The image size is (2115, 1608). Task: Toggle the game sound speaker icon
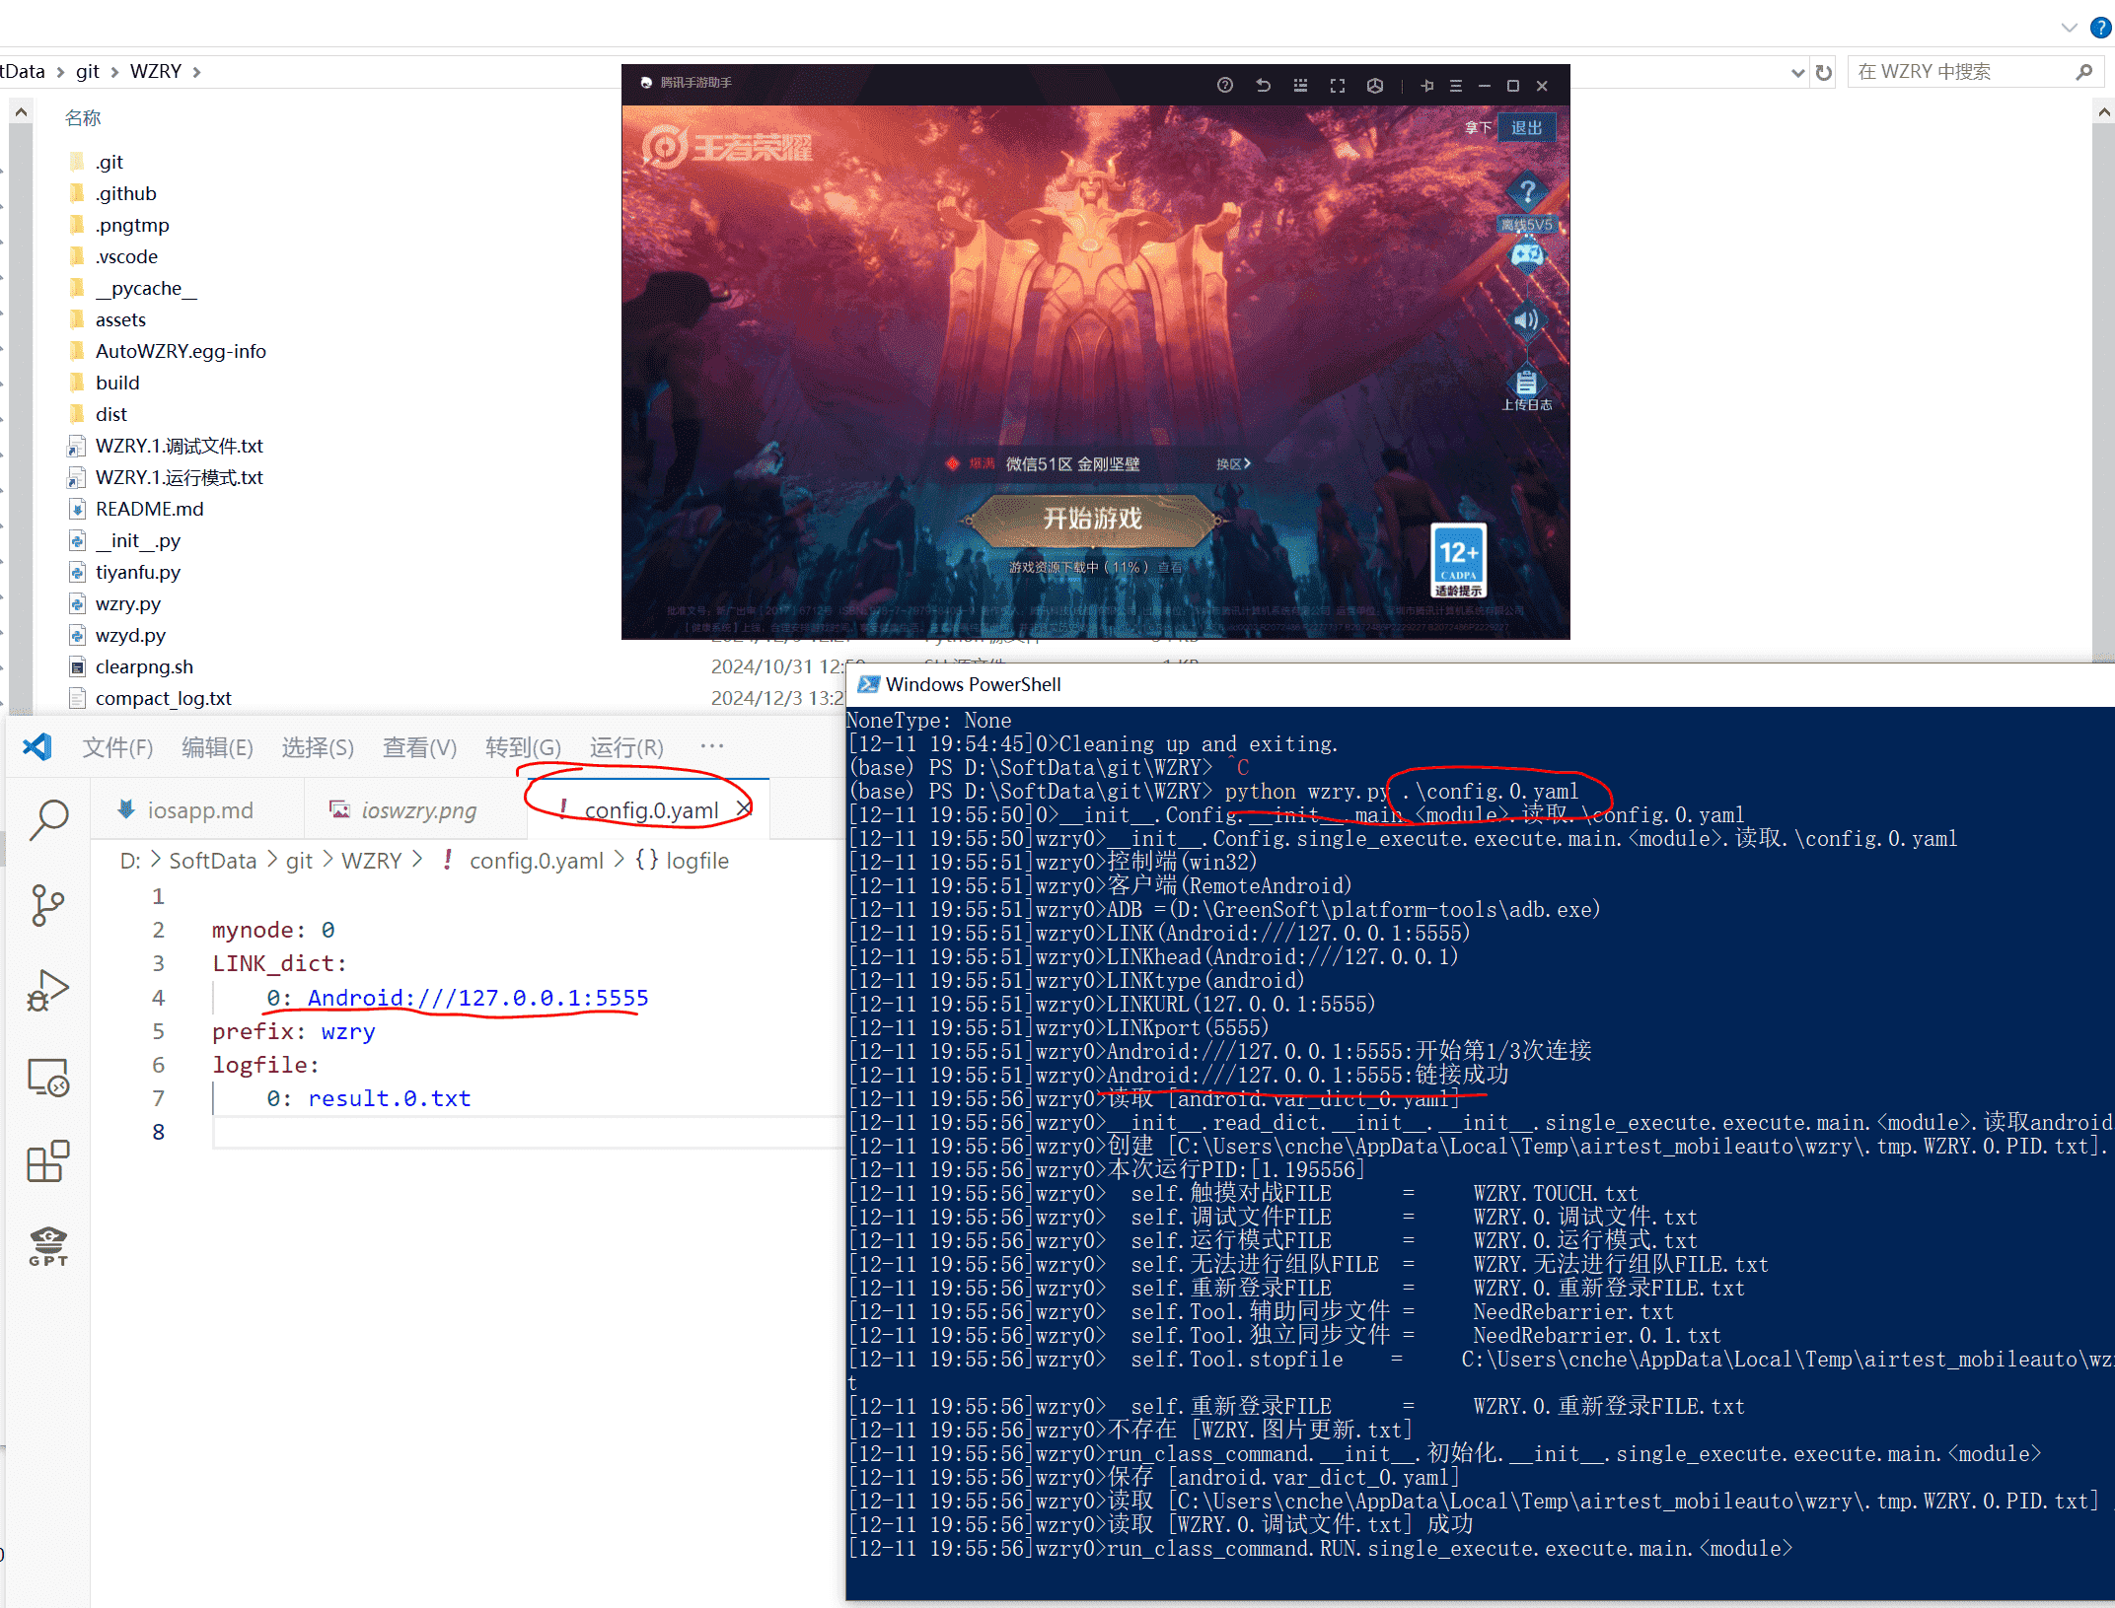point(1525,319)
